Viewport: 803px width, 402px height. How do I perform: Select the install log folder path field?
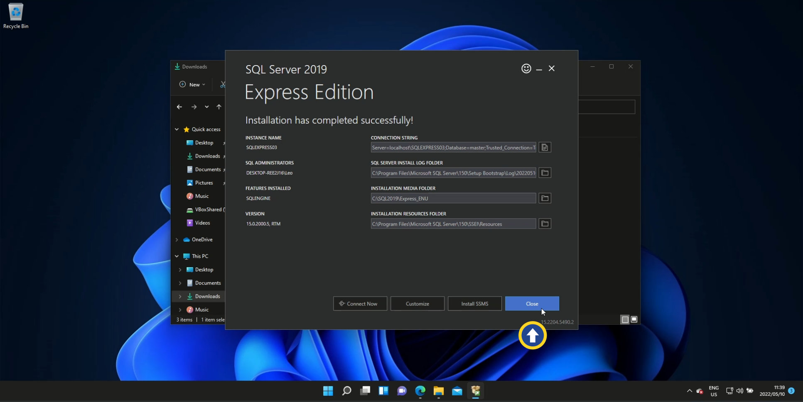click(453, 173)
